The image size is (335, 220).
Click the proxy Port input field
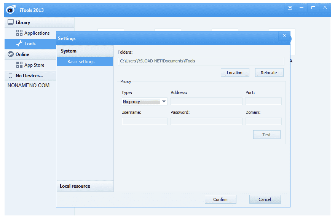[263, 101]
